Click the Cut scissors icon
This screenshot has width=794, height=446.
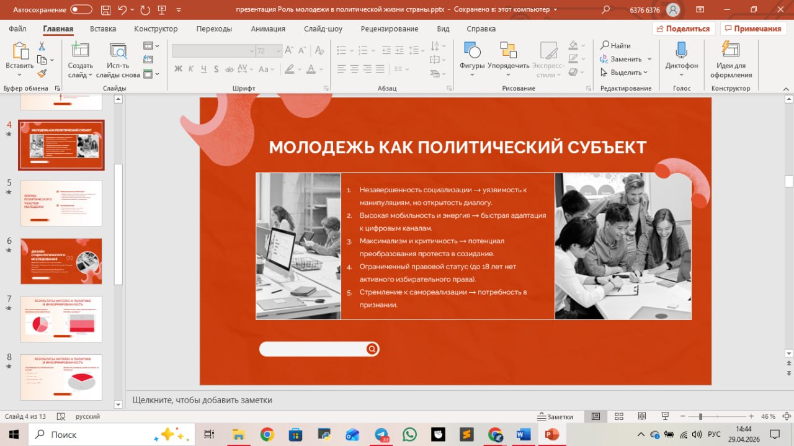pos(42,47)
